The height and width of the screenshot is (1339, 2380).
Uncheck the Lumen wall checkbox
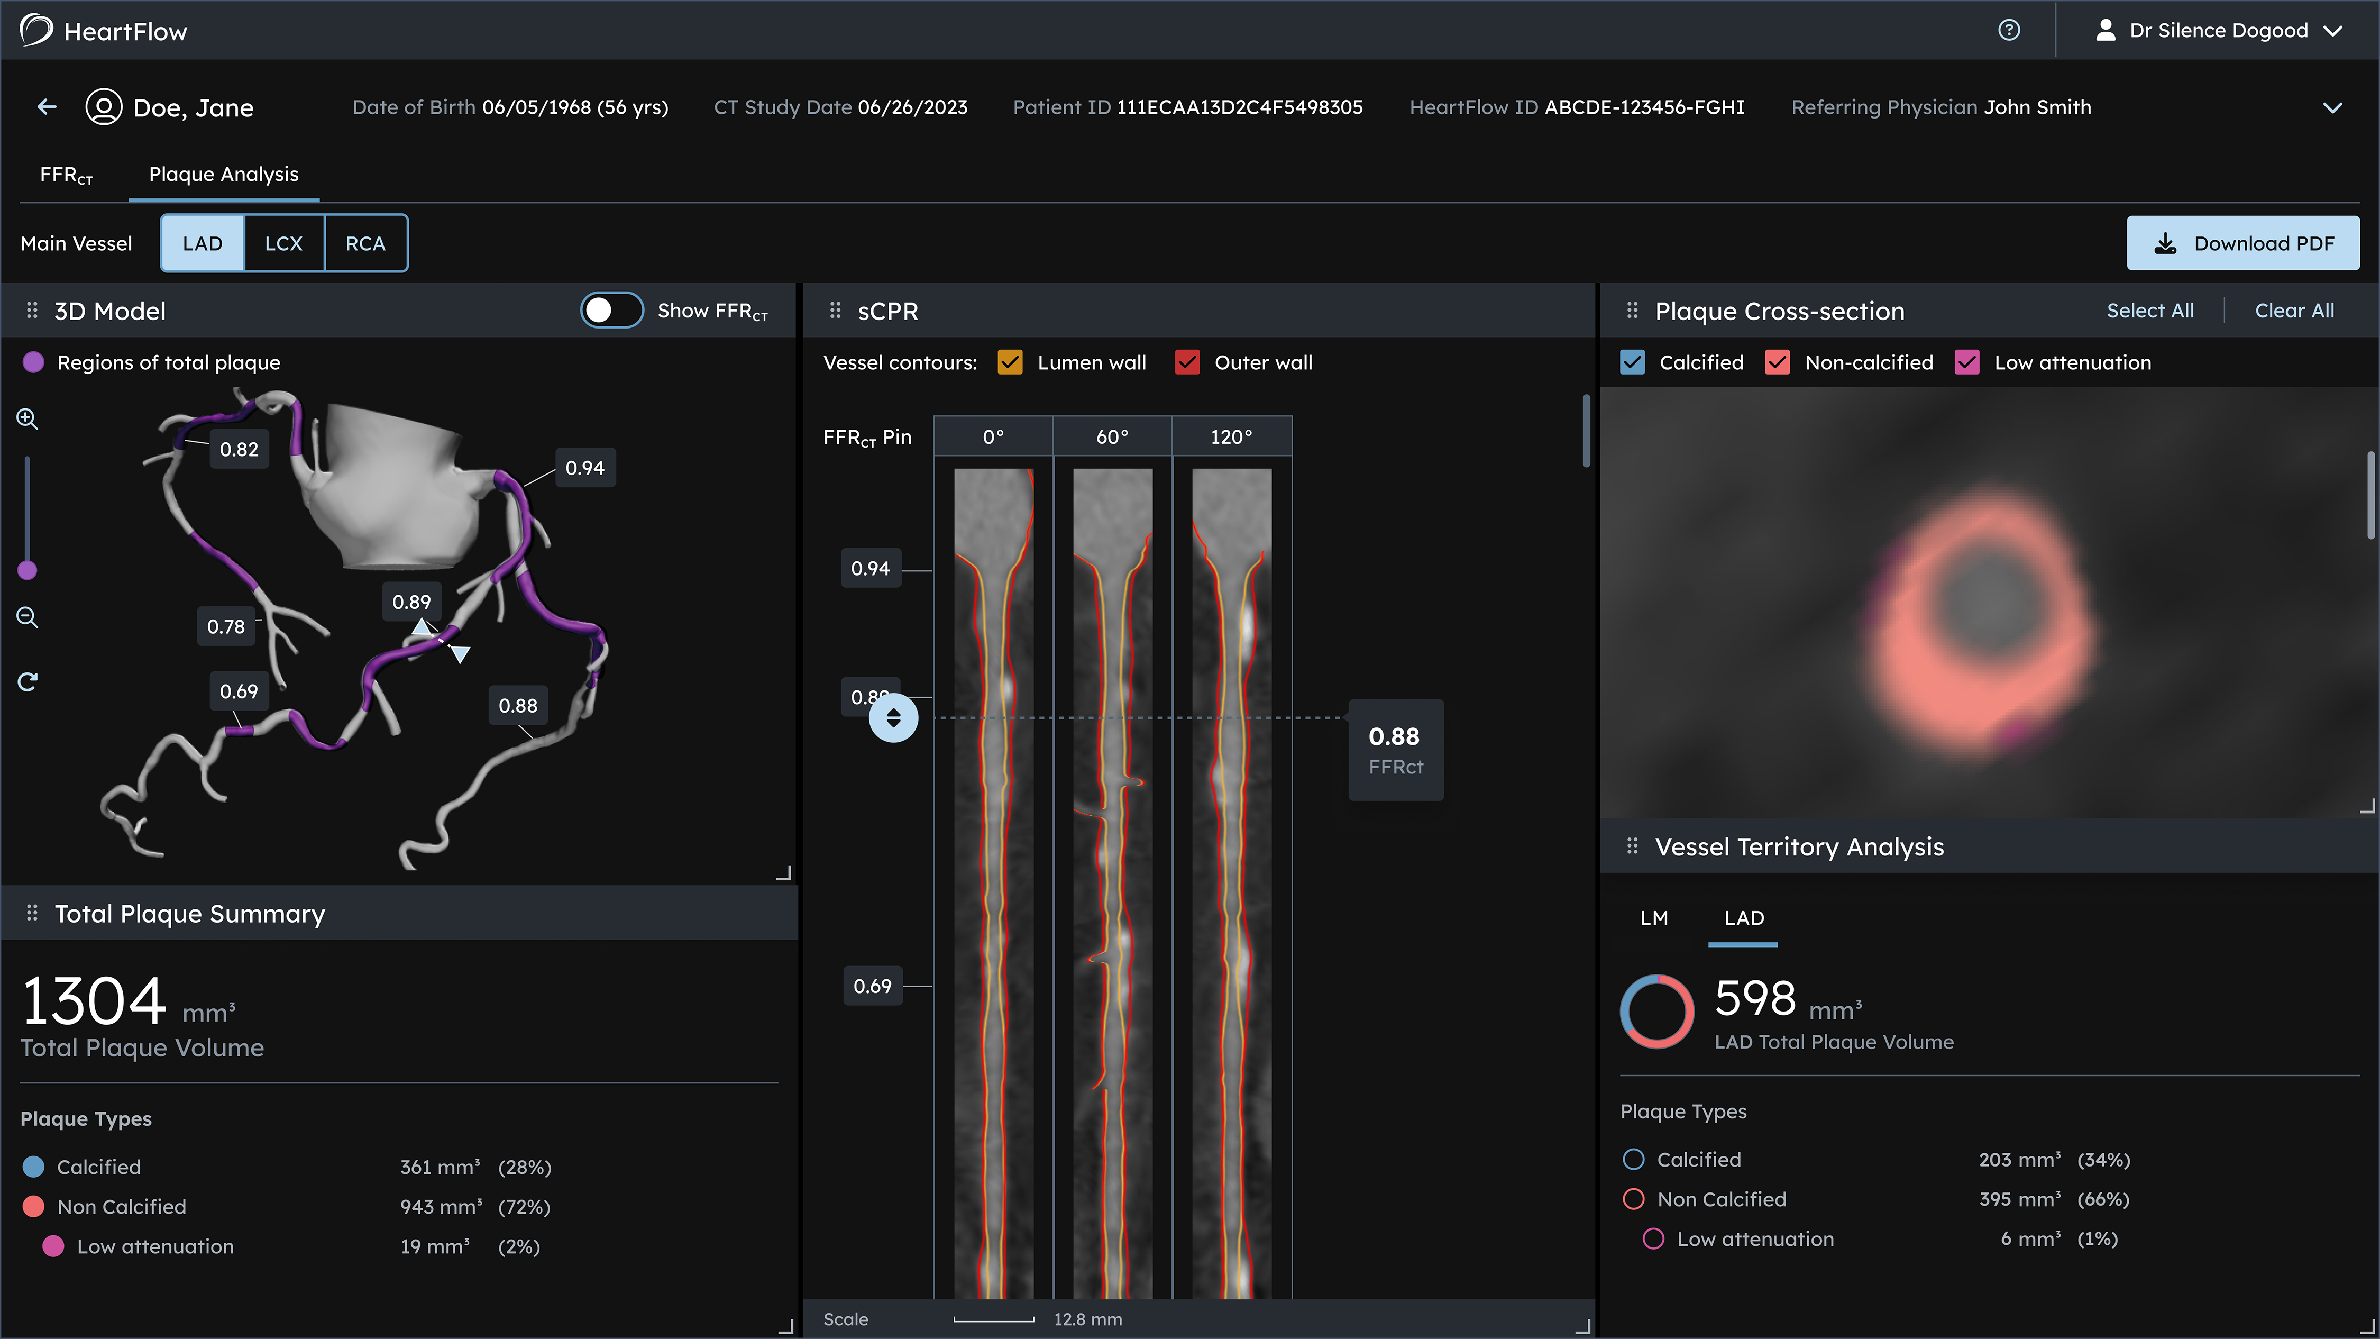(x=1010, y=362)
